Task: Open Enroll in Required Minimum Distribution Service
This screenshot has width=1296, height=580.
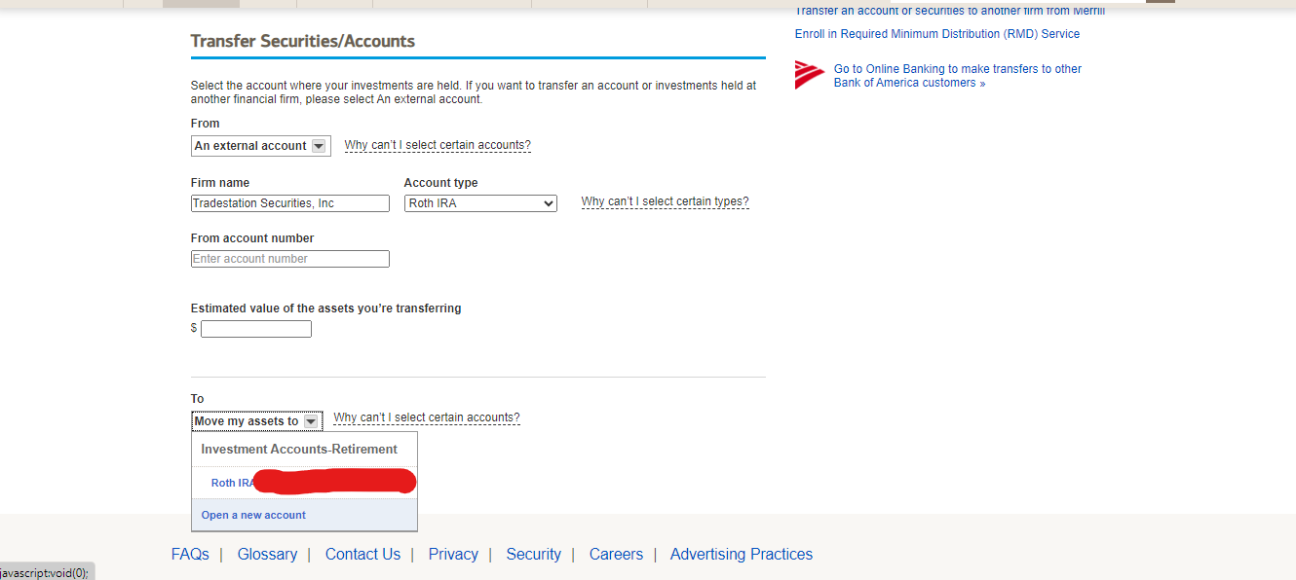Action: click(x=936, y=34)
